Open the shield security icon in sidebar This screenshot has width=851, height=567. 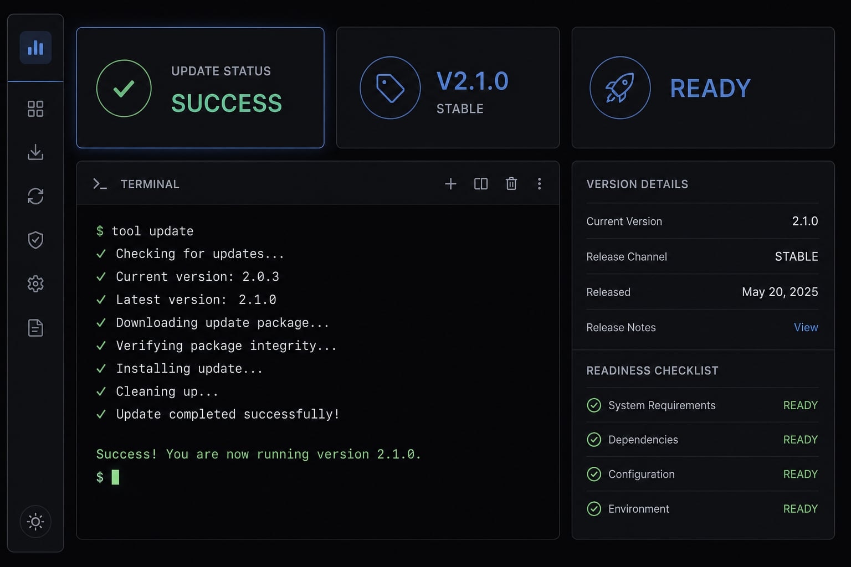coord(35,240)
